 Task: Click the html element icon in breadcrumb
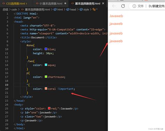55,9
